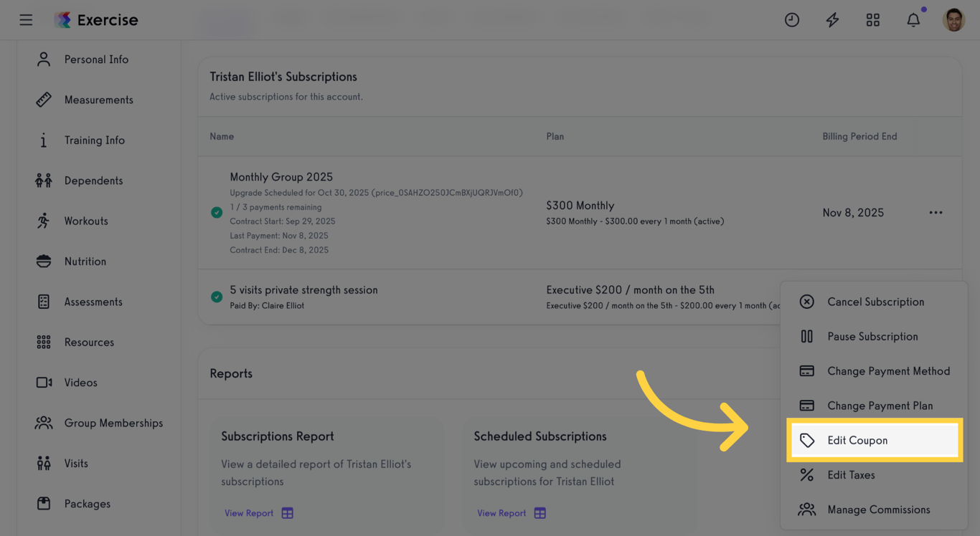Select the Measurements ruler icon
Screen dimensions: 980x536
tap(42, 100)
